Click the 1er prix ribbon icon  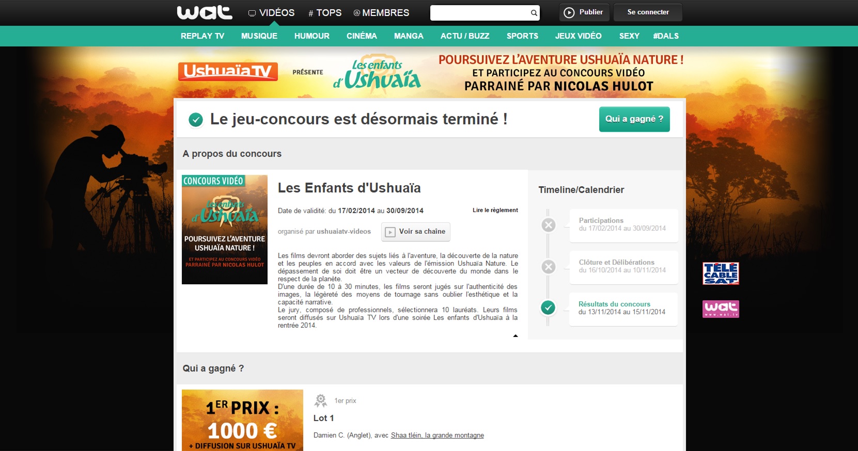[x=321, y=400]
